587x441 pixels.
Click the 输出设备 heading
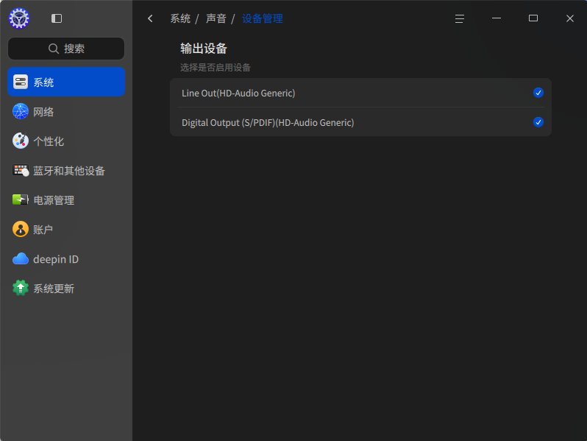pyautogui.click(x=204, y=49)
